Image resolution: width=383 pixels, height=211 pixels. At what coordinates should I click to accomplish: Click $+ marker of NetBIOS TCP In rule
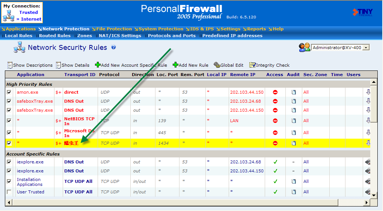click(58, 121)
